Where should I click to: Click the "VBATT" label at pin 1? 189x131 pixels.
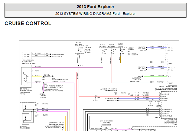pos(171,83)
